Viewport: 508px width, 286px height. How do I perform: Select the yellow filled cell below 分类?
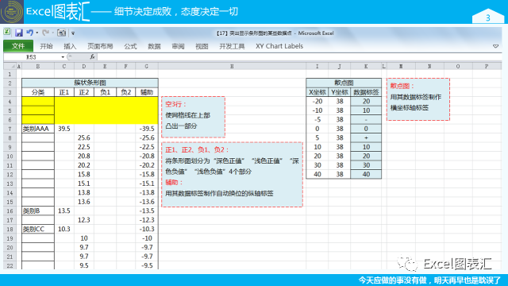point(38,102)
